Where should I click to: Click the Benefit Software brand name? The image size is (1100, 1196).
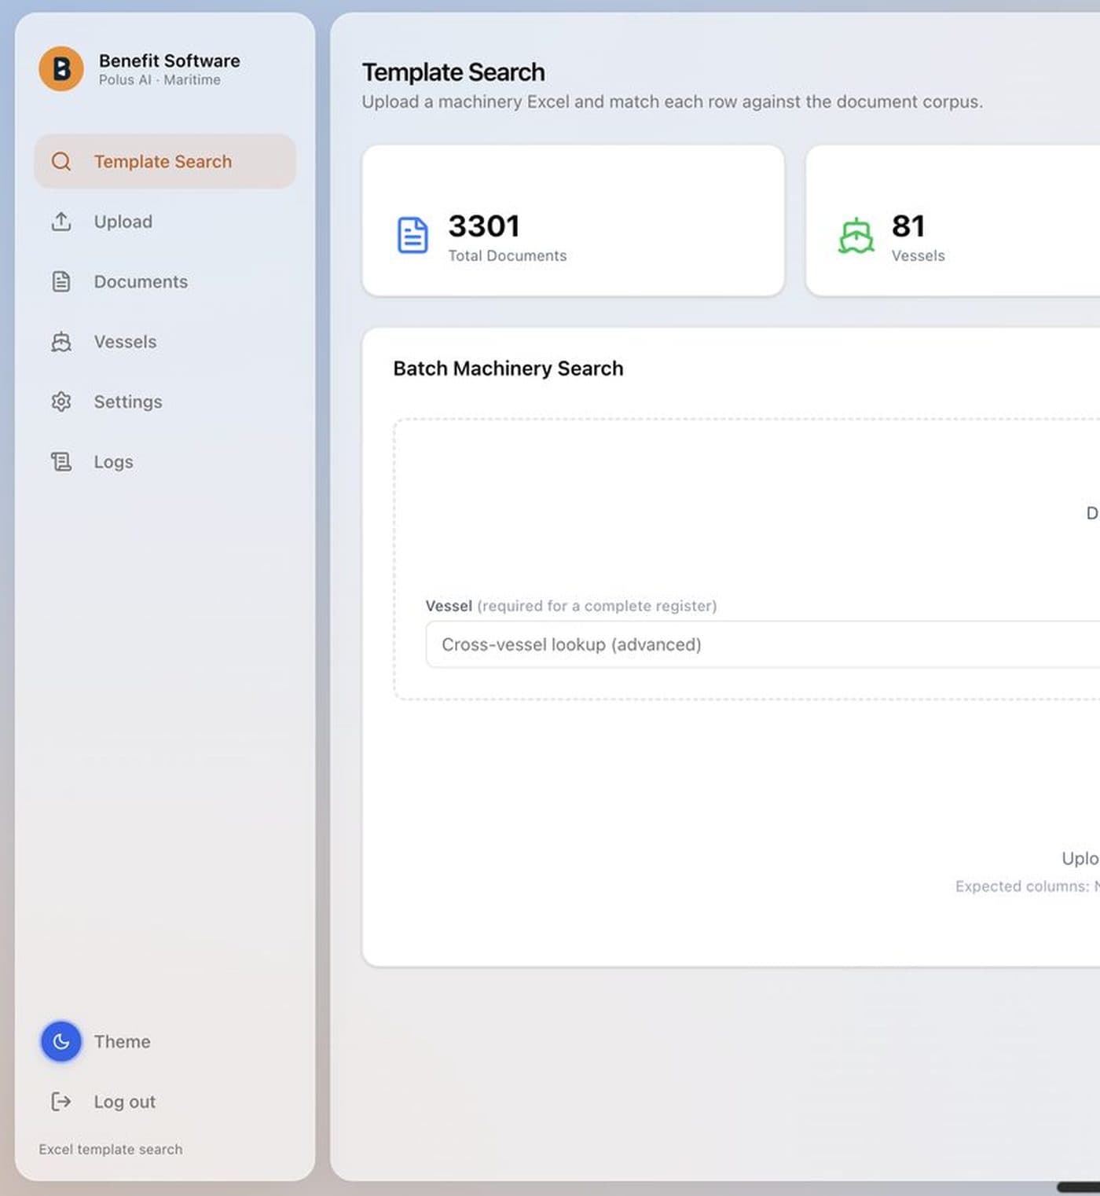[x=170, y=61]
